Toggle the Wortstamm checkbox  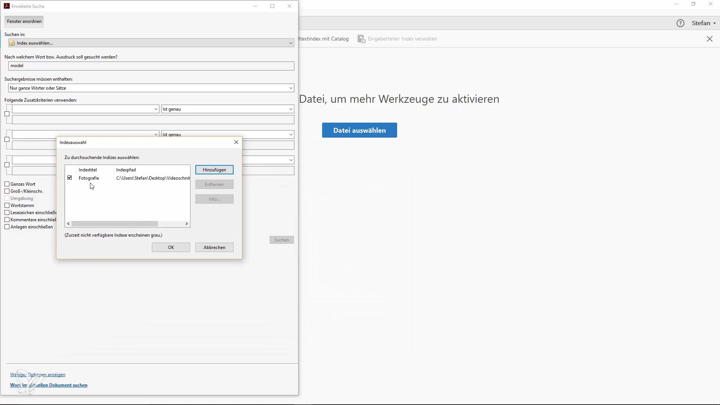7,205
